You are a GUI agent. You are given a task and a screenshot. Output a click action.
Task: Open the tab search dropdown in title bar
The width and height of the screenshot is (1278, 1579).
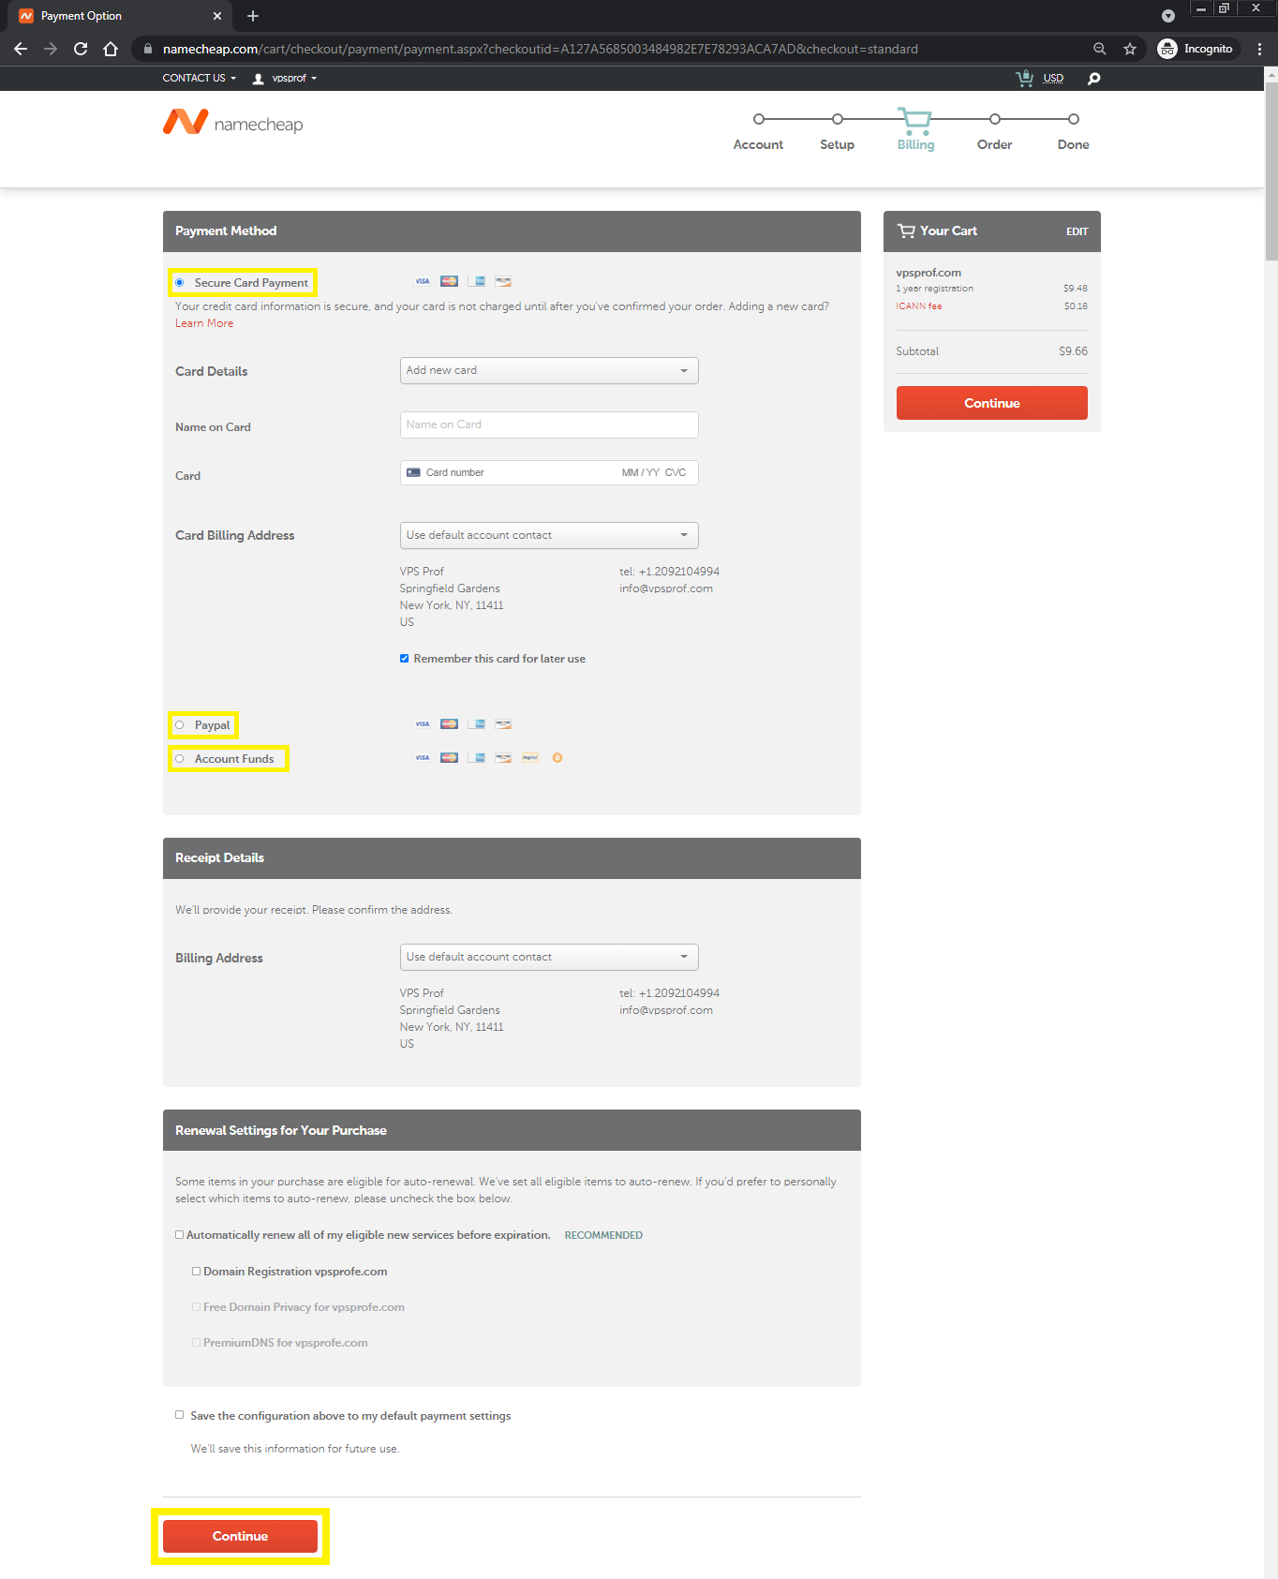(x=1168, y=16)
